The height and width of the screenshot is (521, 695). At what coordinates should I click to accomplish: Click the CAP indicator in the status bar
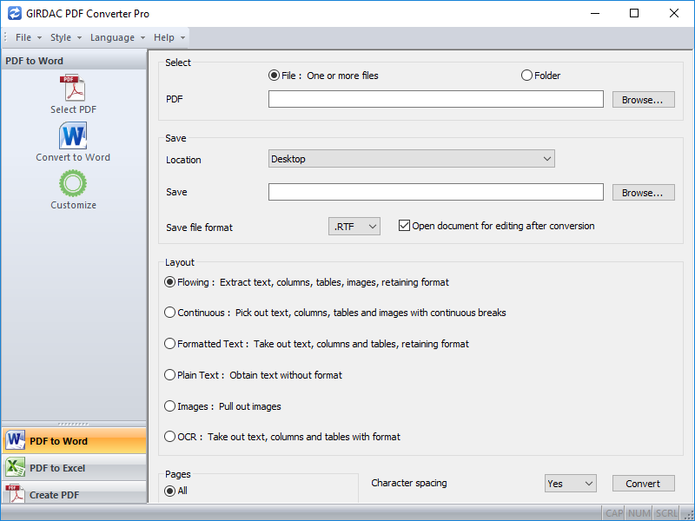tap(614, 513)
